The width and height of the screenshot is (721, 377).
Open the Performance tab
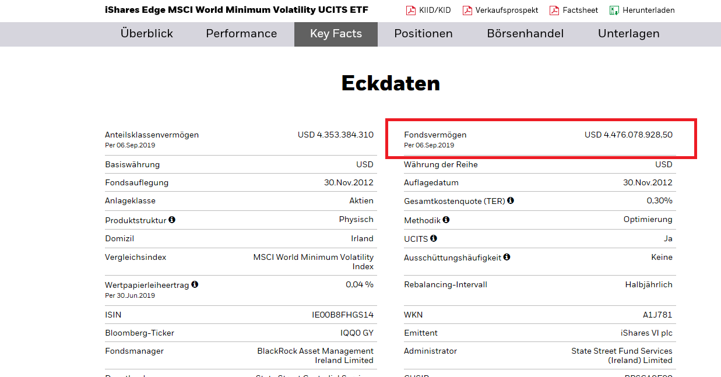point(241,34)
